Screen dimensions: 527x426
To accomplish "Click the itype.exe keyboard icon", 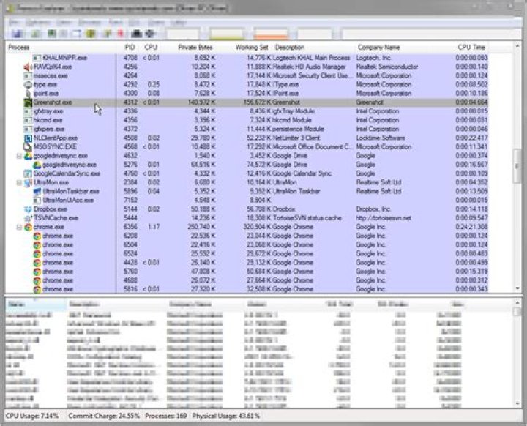I will tap(28, 84).
